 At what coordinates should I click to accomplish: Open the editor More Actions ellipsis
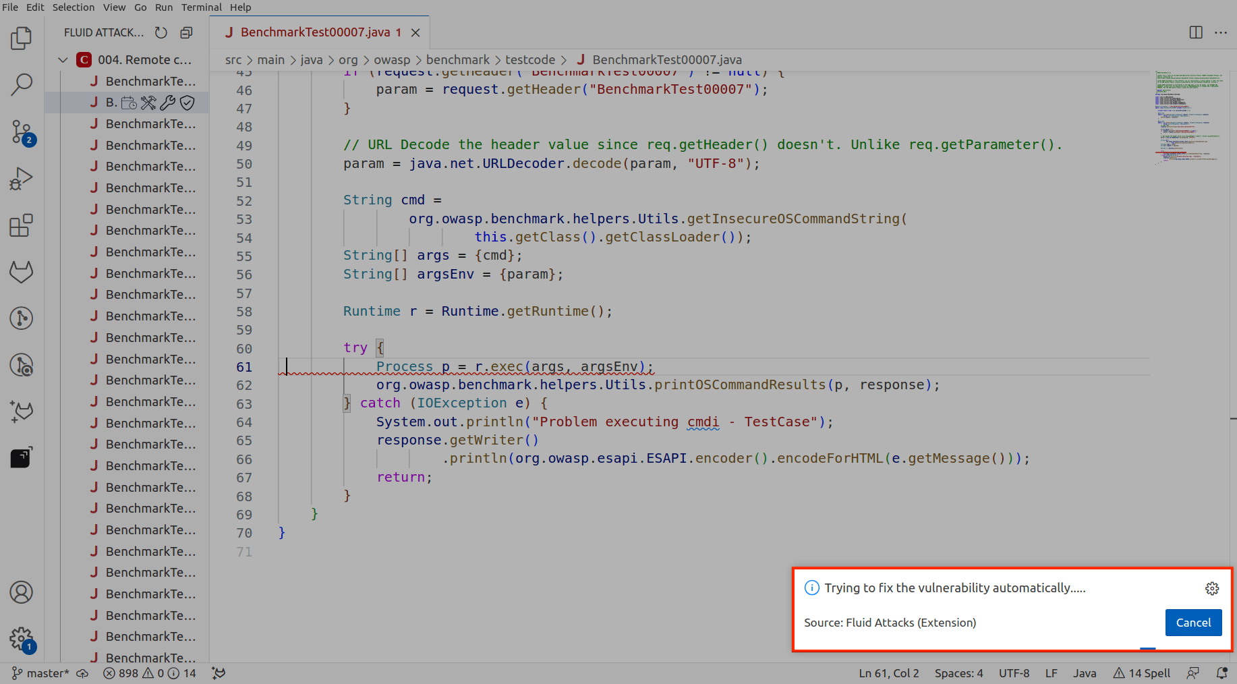tap(1221, 32)
